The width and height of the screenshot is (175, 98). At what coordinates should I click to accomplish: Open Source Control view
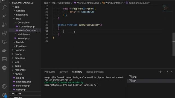tap(4, 16)
